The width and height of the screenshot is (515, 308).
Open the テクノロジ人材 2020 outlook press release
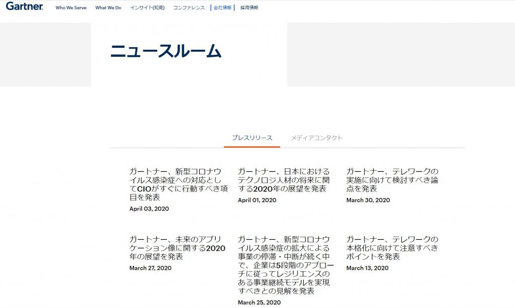284,180
